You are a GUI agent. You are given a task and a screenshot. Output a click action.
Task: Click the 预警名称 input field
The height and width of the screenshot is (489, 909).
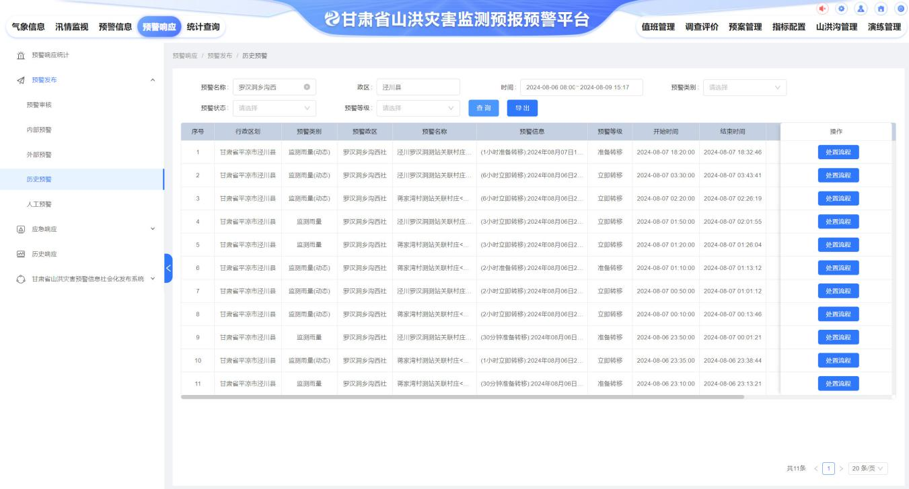(274, 87)
